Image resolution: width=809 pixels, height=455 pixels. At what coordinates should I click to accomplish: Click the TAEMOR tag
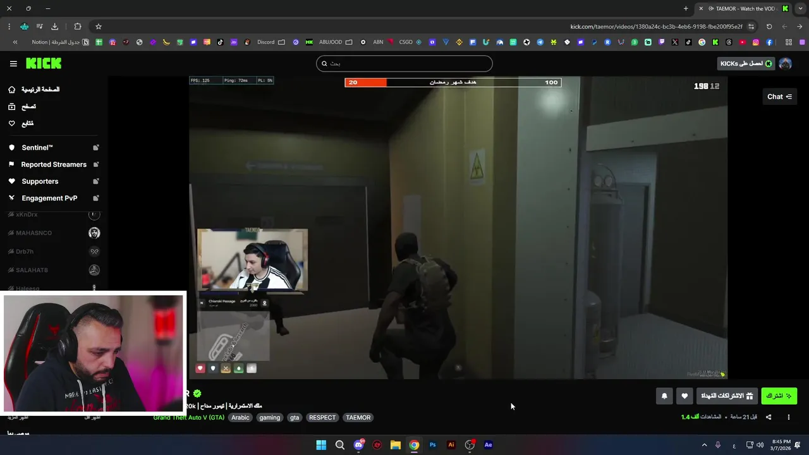358,418
